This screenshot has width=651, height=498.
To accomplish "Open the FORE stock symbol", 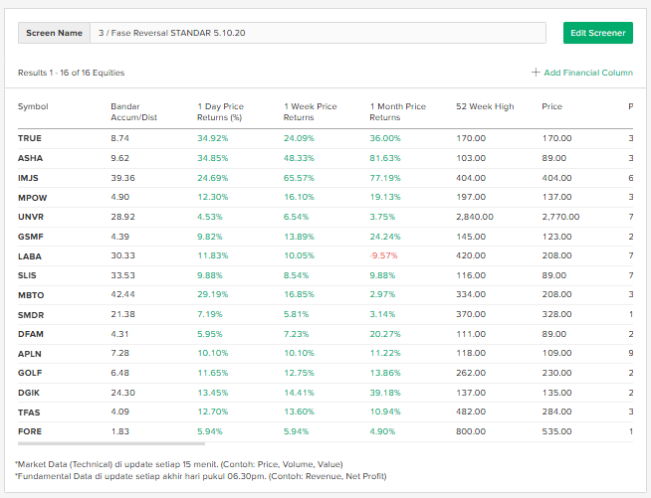I will pyautogui.click(x=30, y=431).
